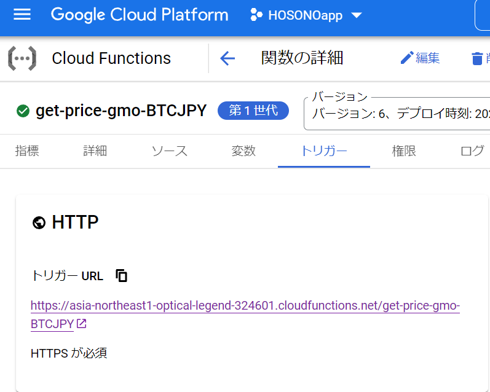The width and height of the screenshot is (490, 392).
Task: Click the Google Cloud Platform logo text
Action: point(140,15)
